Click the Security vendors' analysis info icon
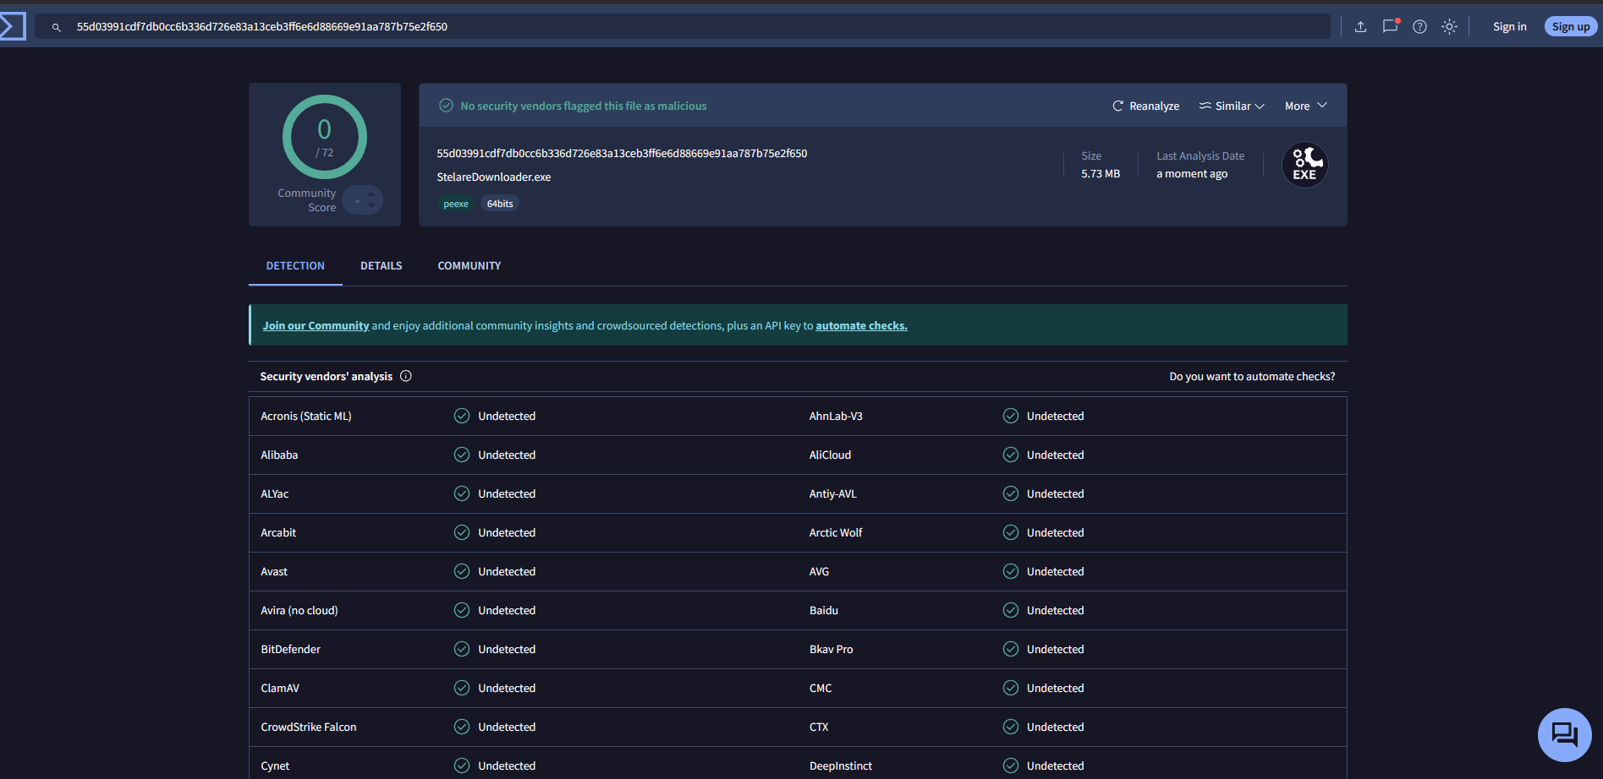Image resolution: width=1603 pixels, height=779 pixels. click(406, 376)
